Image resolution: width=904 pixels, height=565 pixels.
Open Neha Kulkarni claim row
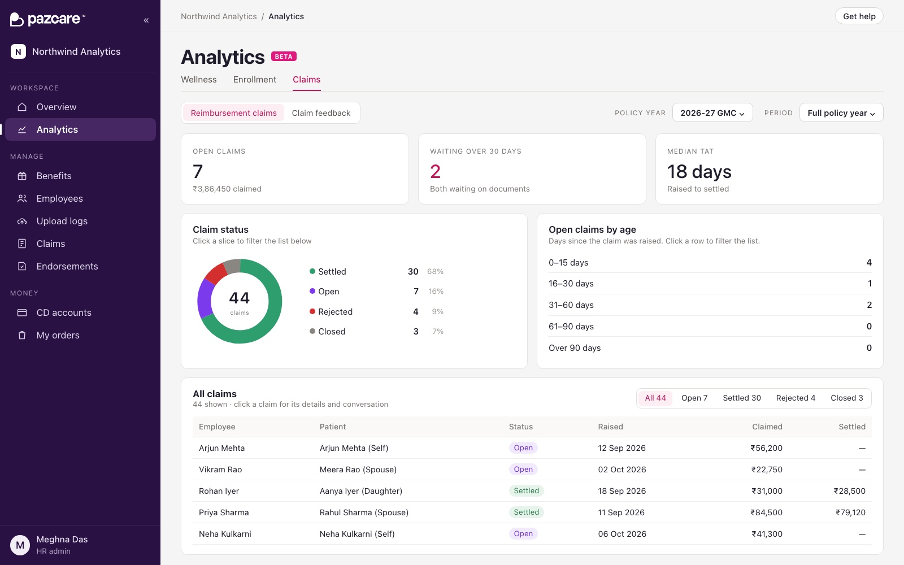coord(532,534)
